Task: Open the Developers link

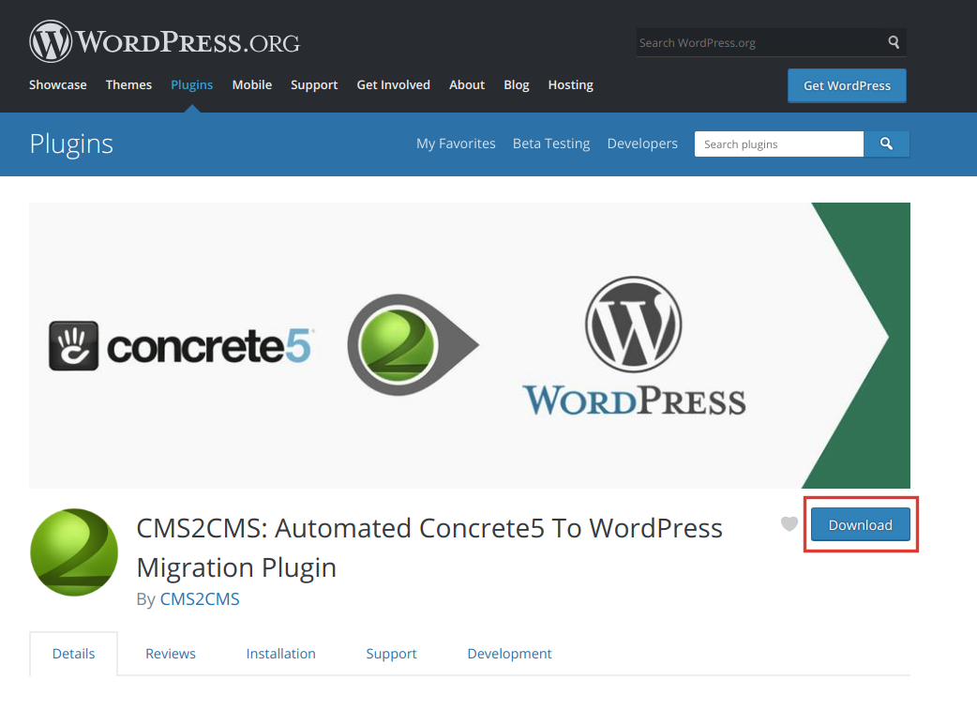Action: pos(642,144)
